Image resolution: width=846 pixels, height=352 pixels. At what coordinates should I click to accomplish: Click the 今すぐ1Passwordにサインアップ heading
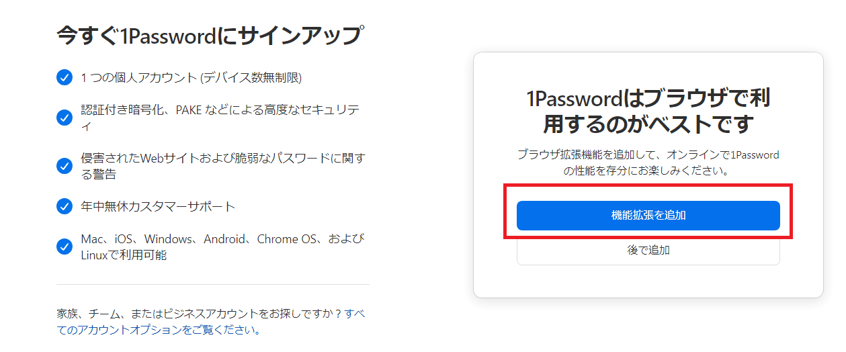(x=211, y=36)
